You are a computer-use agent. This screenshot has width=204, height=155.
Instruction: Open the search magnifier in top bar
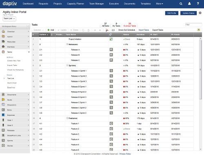point(181,4)
